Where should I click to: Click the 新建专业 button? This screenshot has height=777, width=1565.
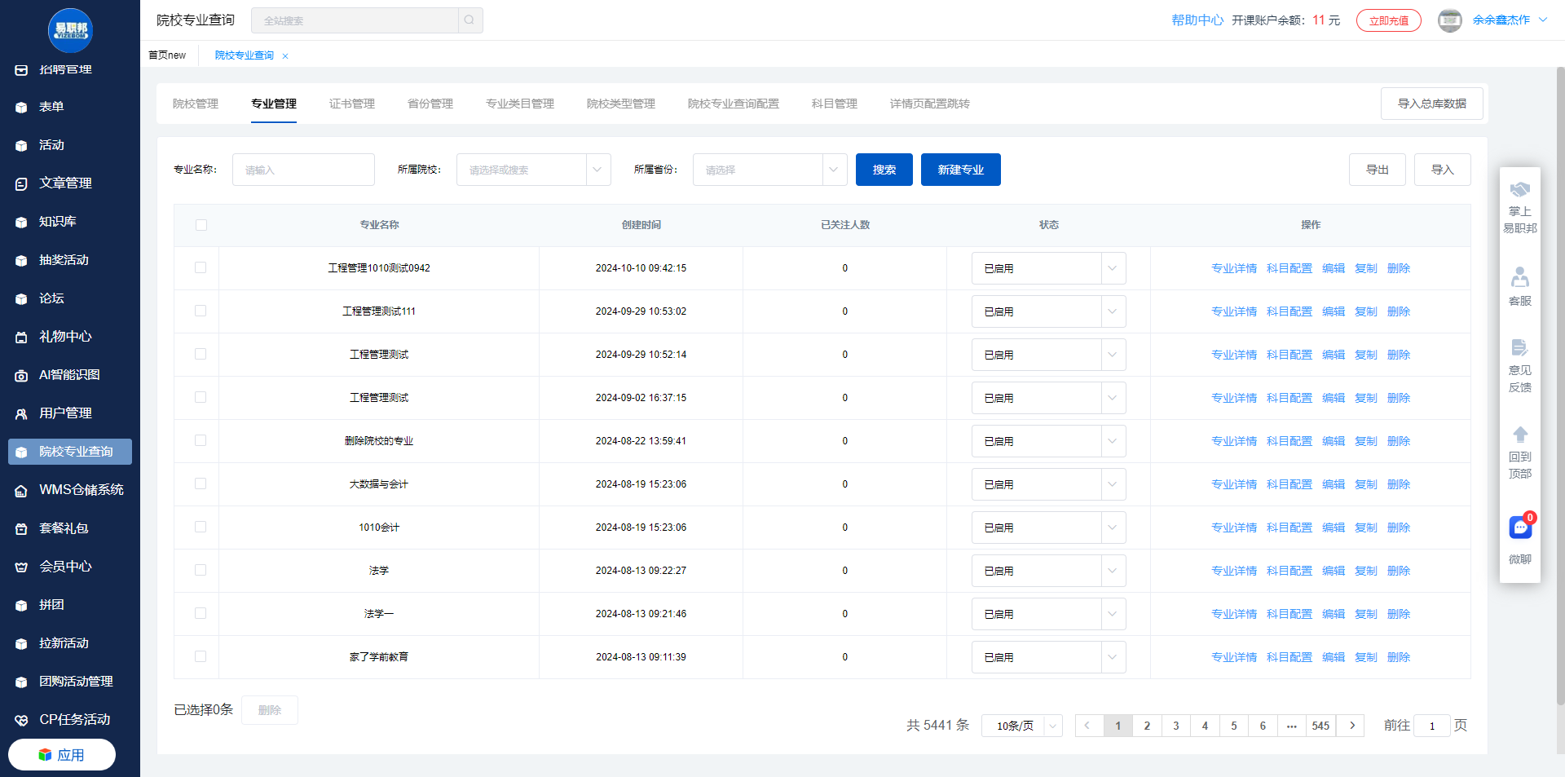[x=960, y=170]
